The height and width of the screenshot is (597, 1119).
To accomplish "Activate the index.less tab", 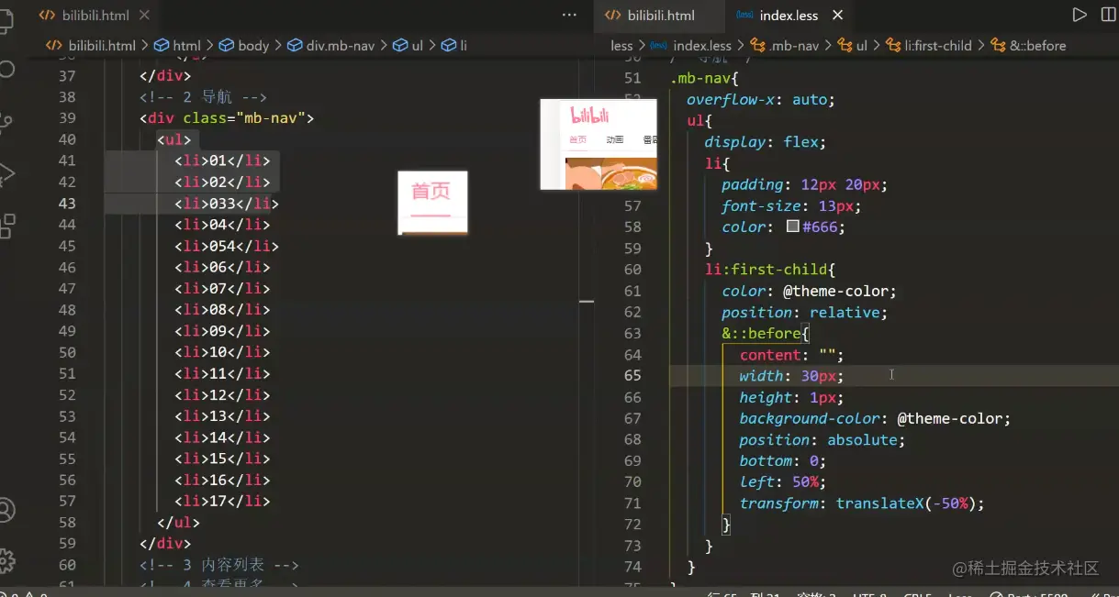I will click(x=789, y=16).
